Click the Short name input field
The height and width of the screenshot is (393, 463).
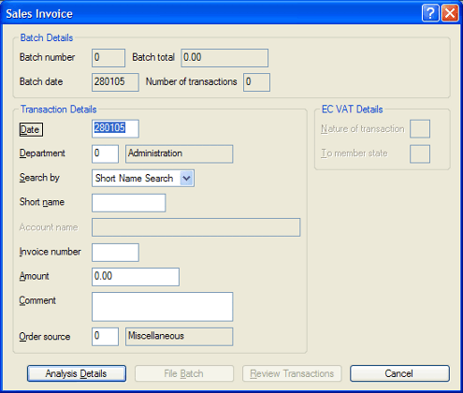129,203
